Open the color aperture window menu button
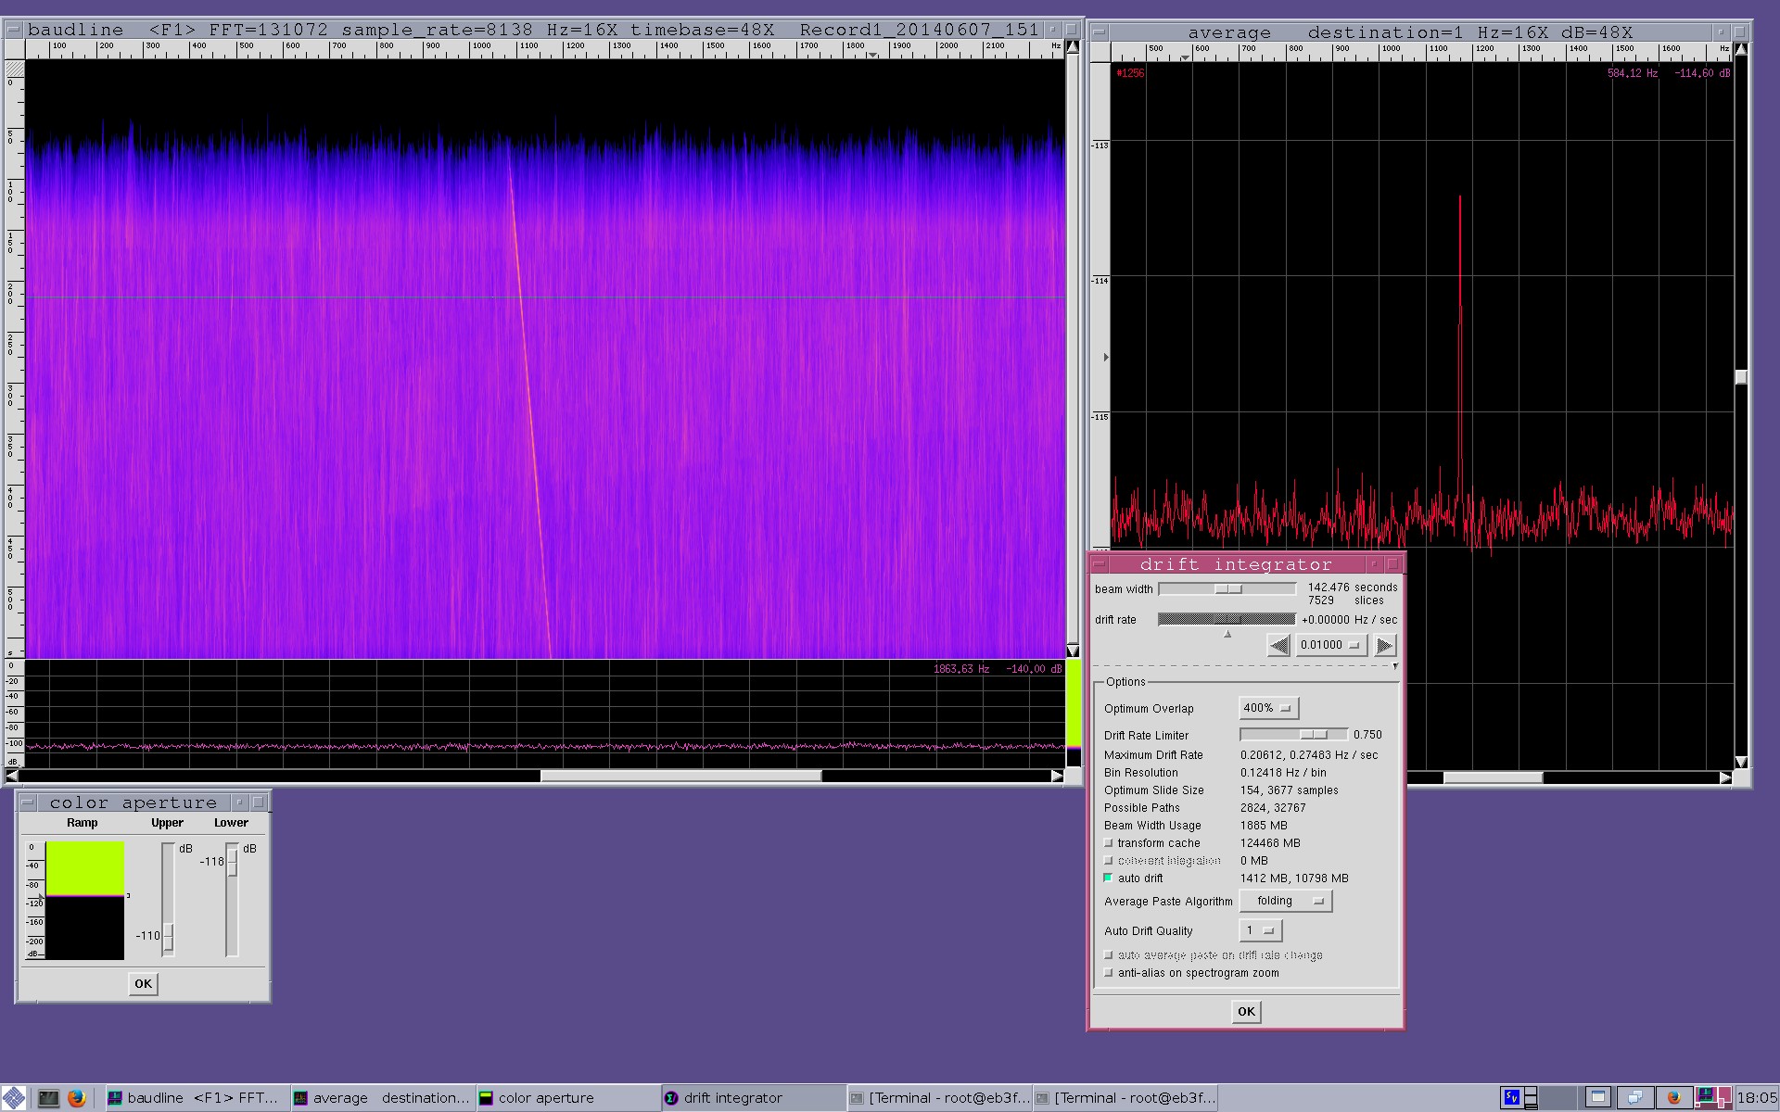Screen dimensions: 1780x1112 click(28, 802)
